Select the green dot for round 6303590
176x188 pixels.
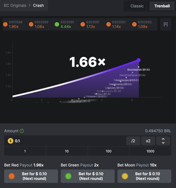tap(57, 24)
